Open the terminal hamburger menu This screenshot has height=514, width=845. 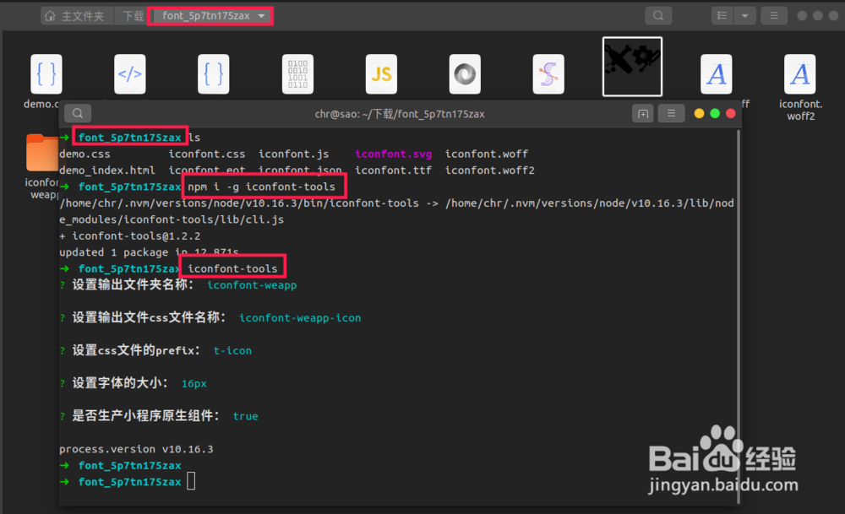point(671,113)
